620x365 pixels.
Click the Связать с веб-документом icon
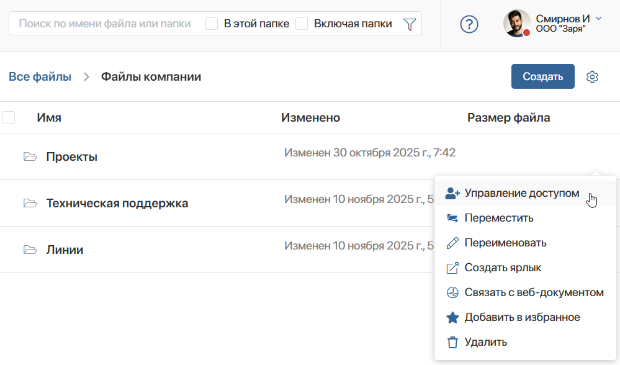pyautogui.click(x=452, y=292)
